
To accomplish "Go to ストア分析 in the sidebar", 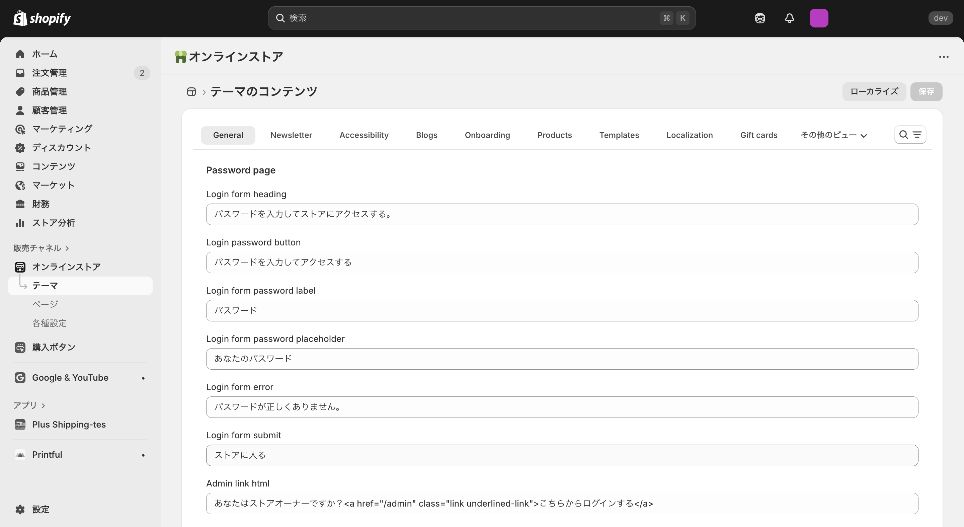I will point(53,223).
